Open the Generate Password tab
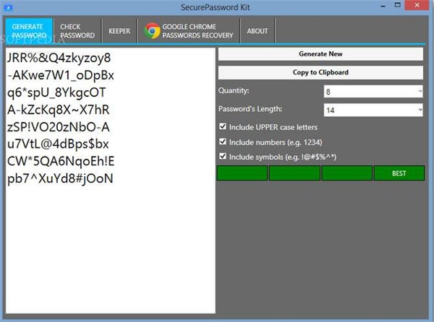The width and height of the screenshot is (434, 322). 29,31
